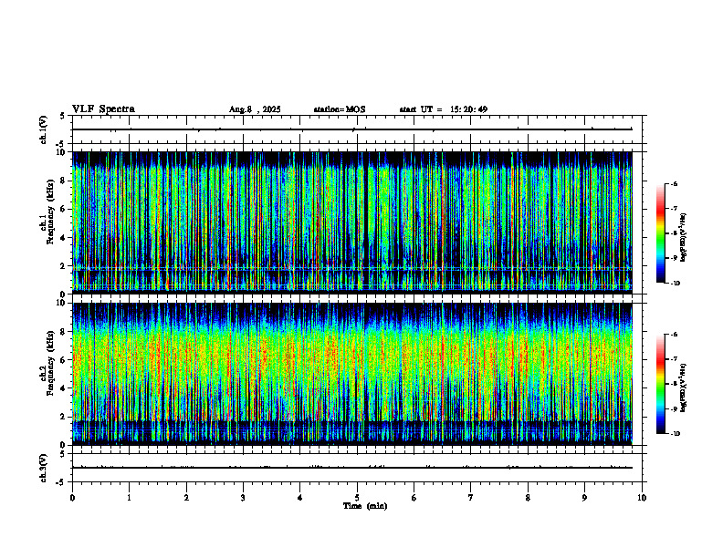This screenshot has height=558, width=723.
Task: Click the ch.1 colorbar unit label
Action: tap(684, 238)
